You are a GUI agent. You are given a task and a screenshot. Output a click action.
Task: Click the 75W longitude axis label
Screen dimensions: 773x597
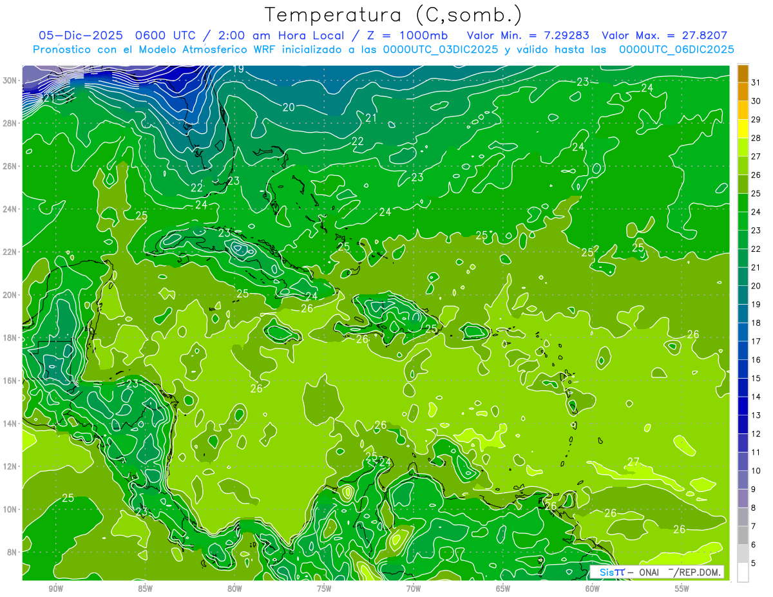[324, 589]
